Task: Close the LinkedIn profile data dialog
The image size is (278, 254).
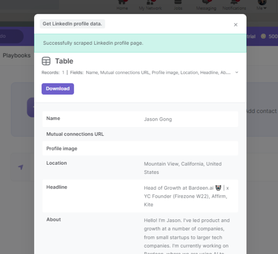Action: click(x=236, y=25)
